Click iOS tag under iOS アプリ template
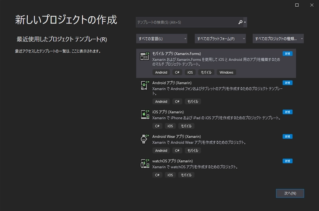The image size is (319, 211). 170,126
